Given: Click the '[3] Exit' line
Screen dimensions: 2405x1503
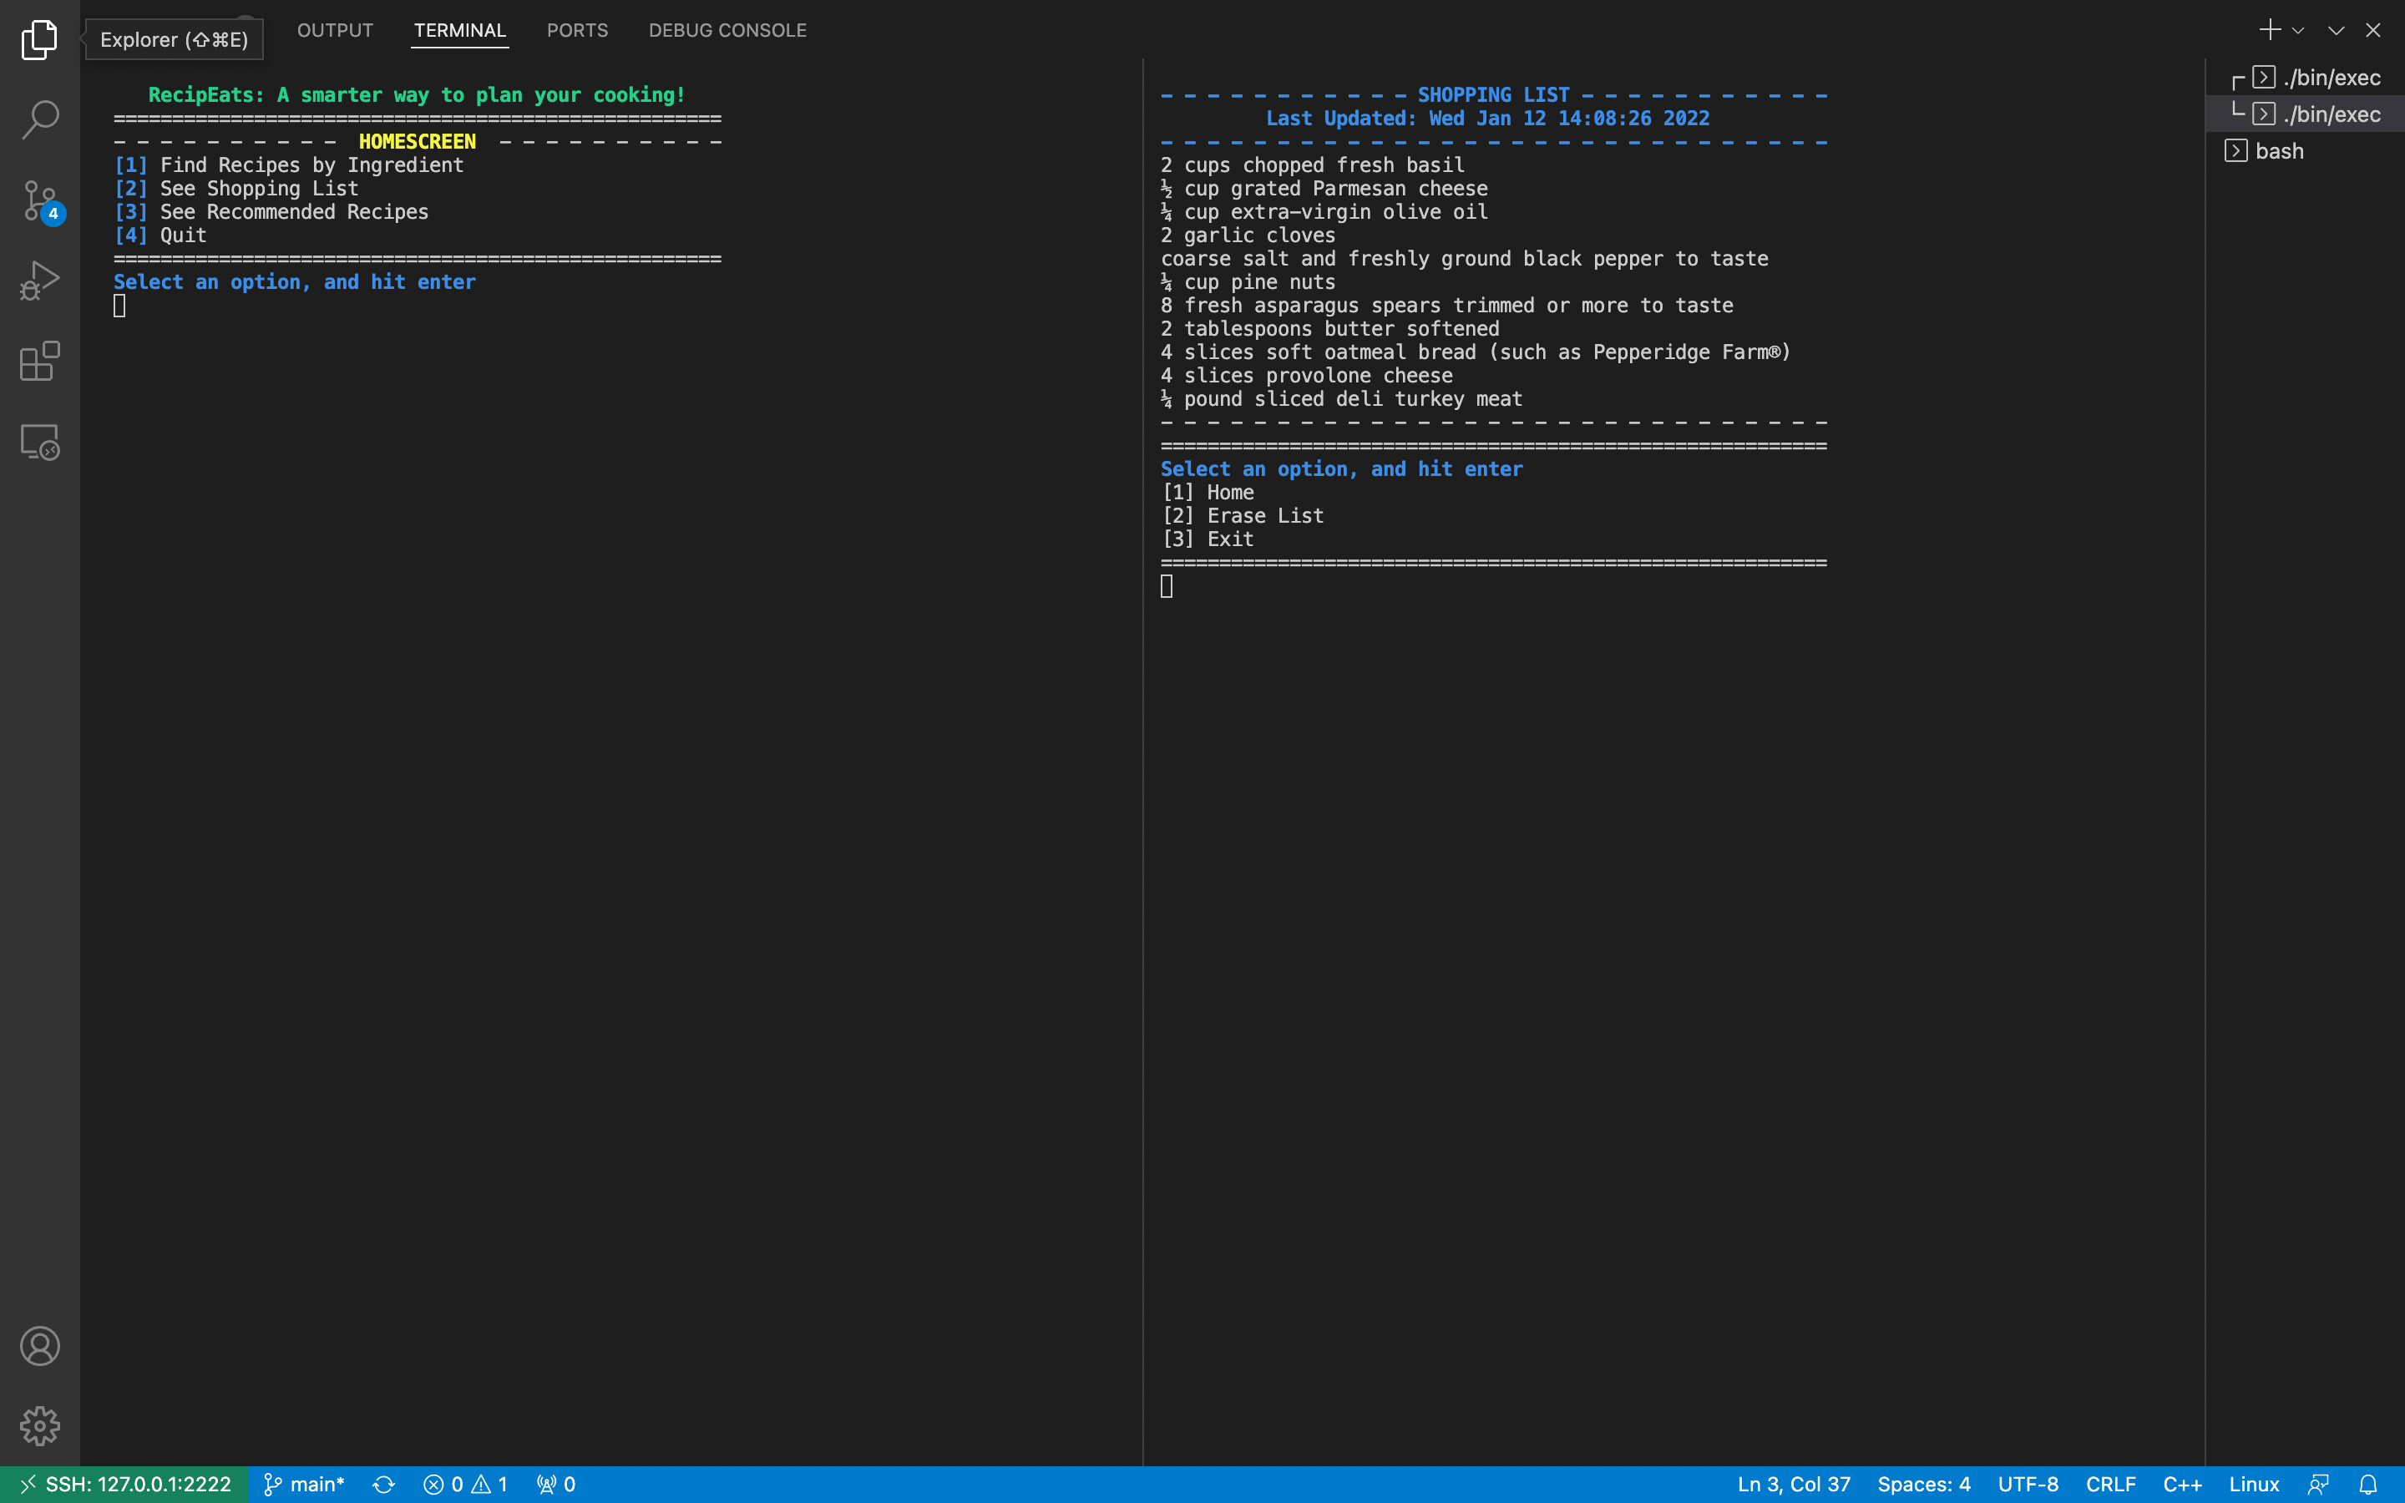Looking at the screenshot, I should coord(1208,539).
